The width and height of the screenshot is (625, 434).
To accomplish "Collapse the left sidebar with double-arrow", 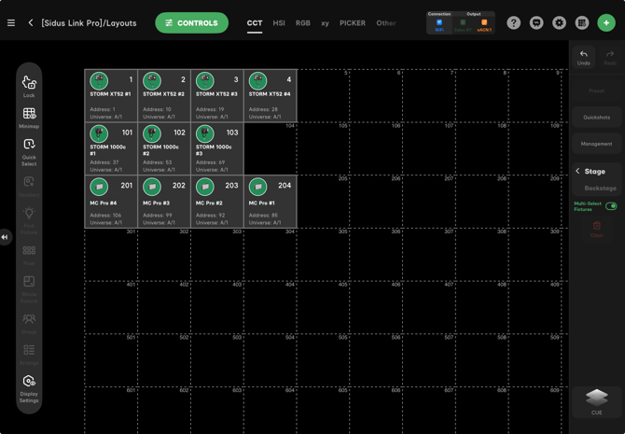I will click(x=5, y=237).
